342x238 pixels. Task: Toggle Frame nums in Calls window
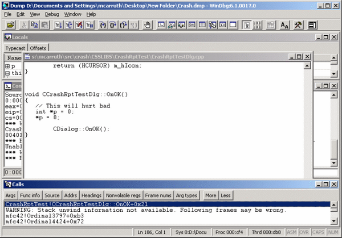[158, 195]
